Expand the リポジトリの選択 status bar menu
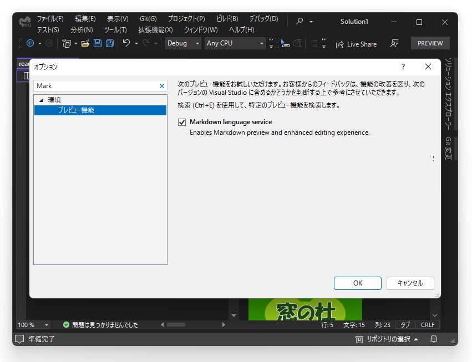This screenshot has width=472, height=362. pos(387,339)
